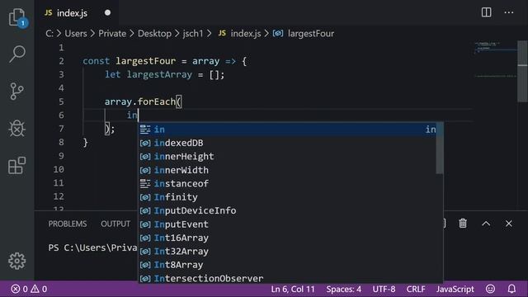Change line endings via CRLF

(x=416, y=289)
